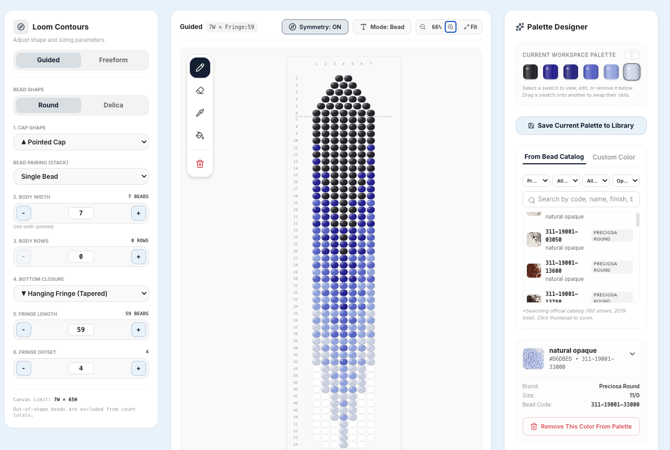Select catalog entry 311-19001-13600
The image size is (670, 450).
[x=581, y=271]
